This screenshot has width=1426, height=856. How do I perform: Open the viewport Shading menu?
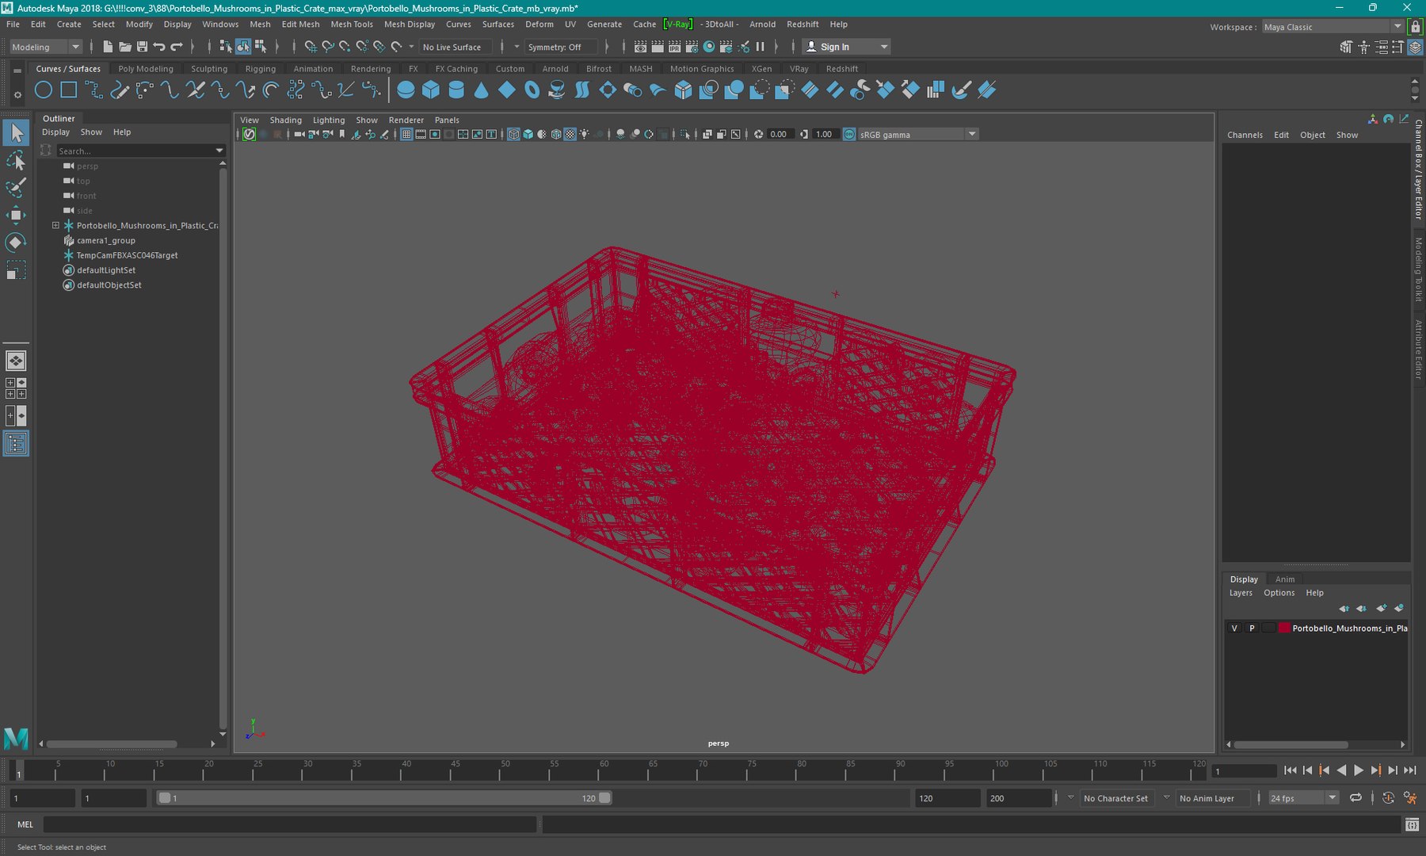(x=285, y=120)
